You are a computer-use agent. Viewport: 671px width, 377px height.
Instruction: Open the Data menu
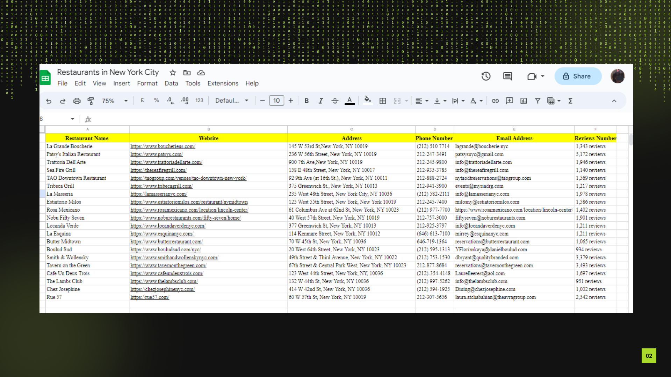pos(171,83)
